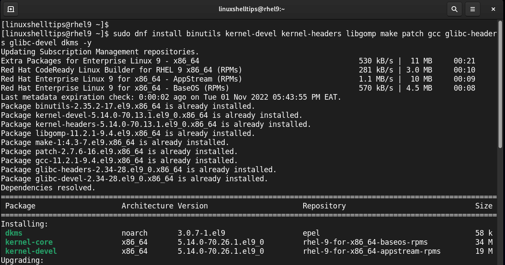505x265 pixels.
Task: Open the hamburger menu
Action: (x=473, y=9)
